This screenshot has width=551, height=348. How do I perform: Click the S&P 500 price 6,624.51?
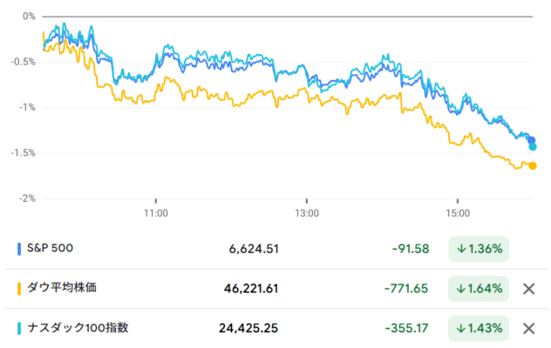254,249
